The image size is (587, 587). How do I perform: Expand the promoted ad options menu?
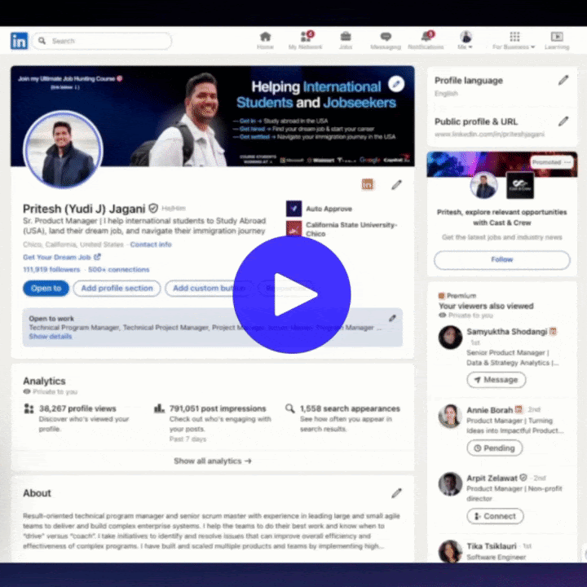click(x=567, y=162)
